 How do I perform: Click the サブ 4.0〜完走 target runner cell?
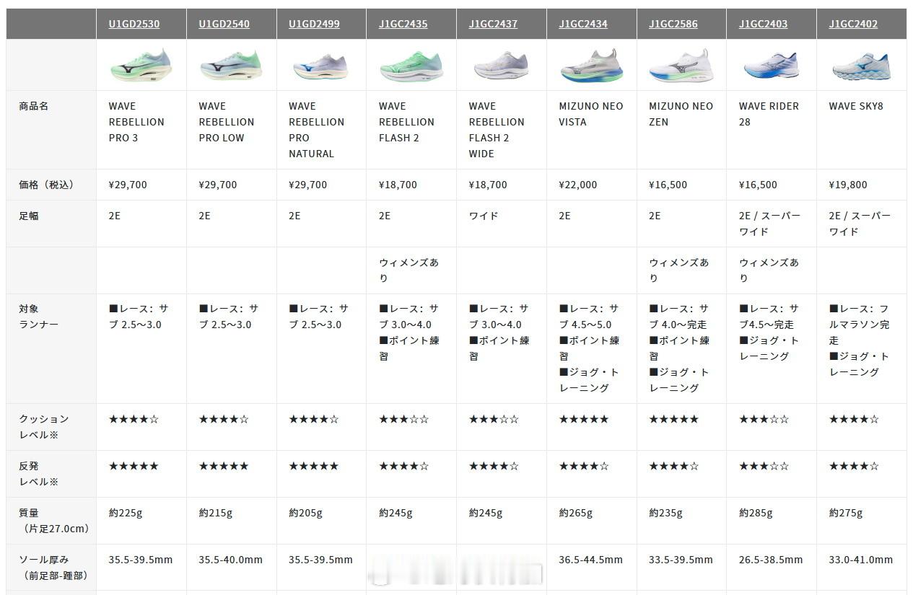(x=681, y=348)
